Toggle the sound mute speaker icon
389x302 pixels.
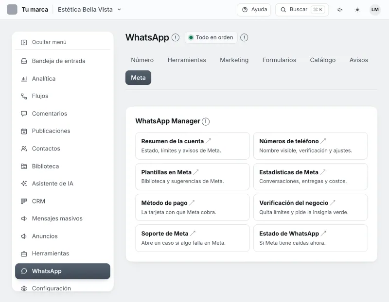click(x=340, y=10)
